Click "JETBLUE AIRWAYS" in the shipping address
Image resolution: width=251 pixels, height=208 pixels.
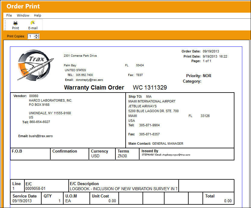[x=143, y=106]
